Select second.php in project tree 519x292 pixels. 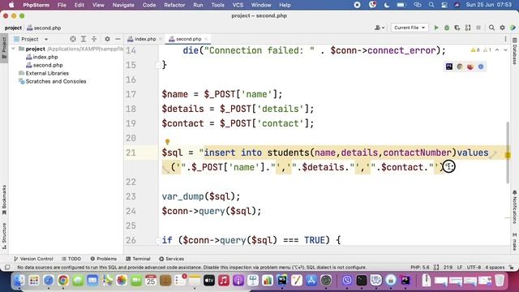(x=48, y=65)
